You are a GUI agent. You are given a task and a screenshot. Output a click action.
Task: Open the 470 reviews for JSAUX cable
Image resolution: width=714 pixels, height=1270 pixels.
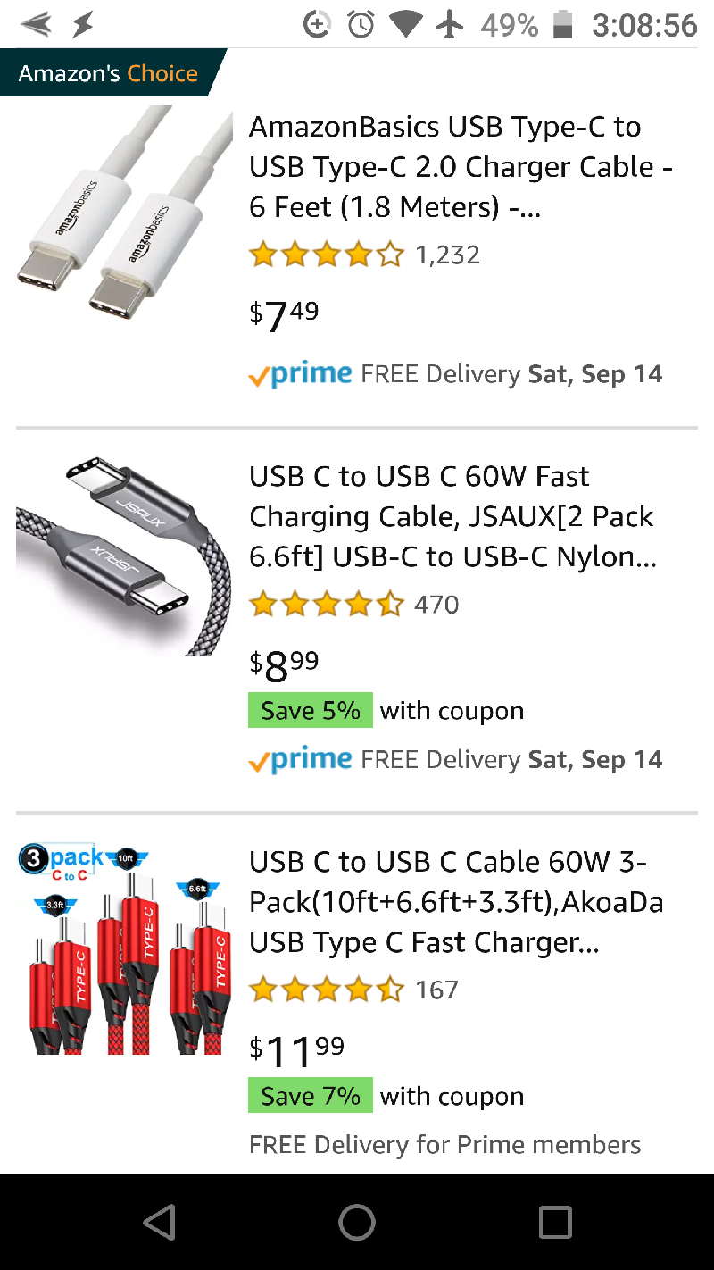click(x=437, y=605)
